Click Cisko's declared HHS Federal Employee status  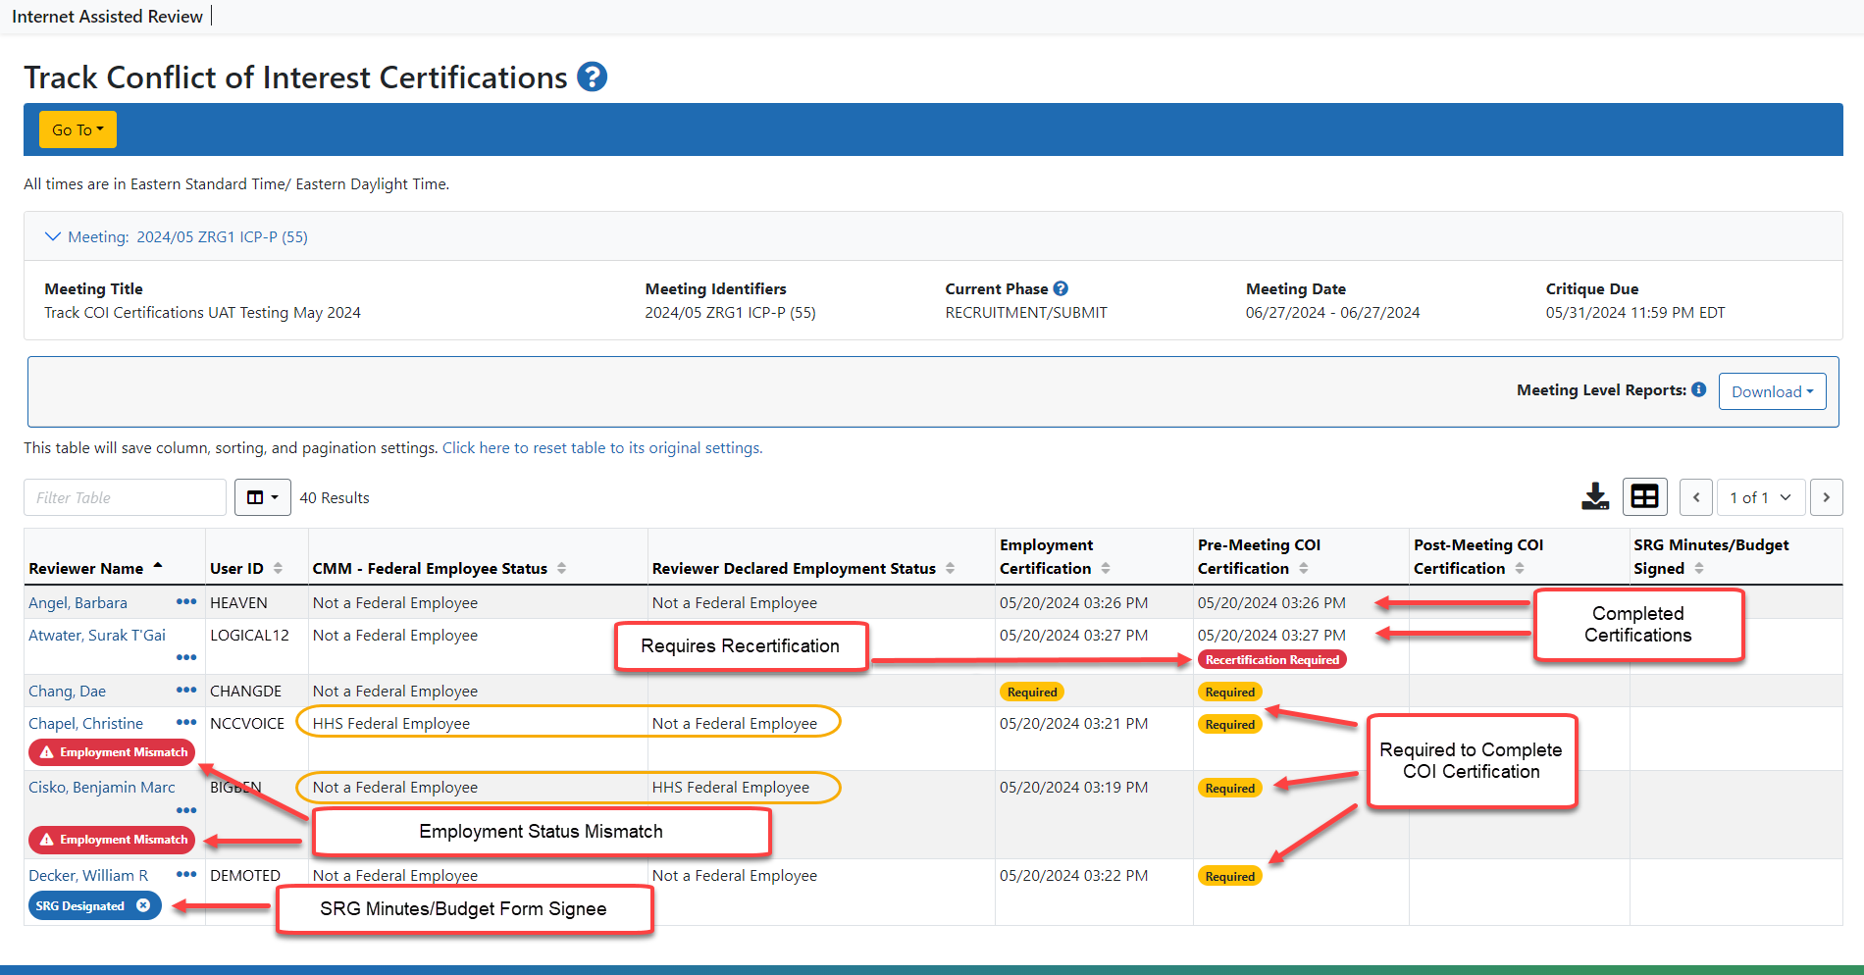click(x=731, y=787)
